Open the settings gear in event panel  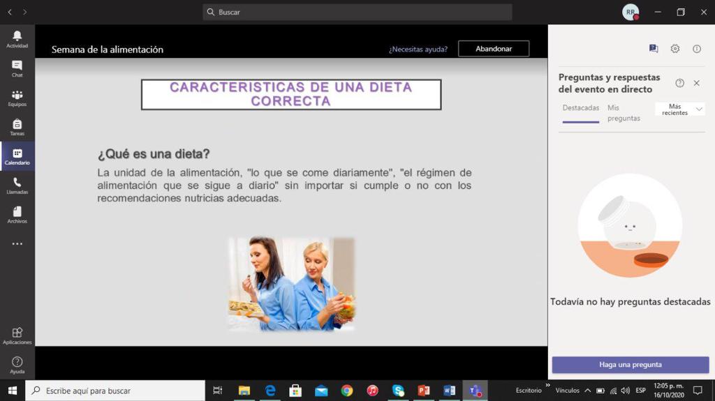tap(675, 49)
